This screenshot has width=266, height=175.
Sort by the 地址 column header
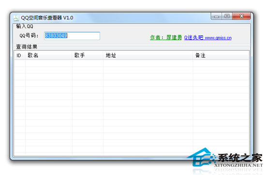(x=148, y=55)
